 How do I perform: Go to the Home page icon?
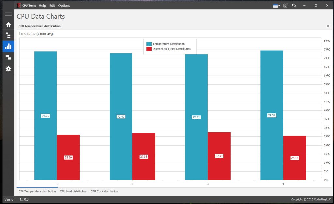[x=8, y=24]
